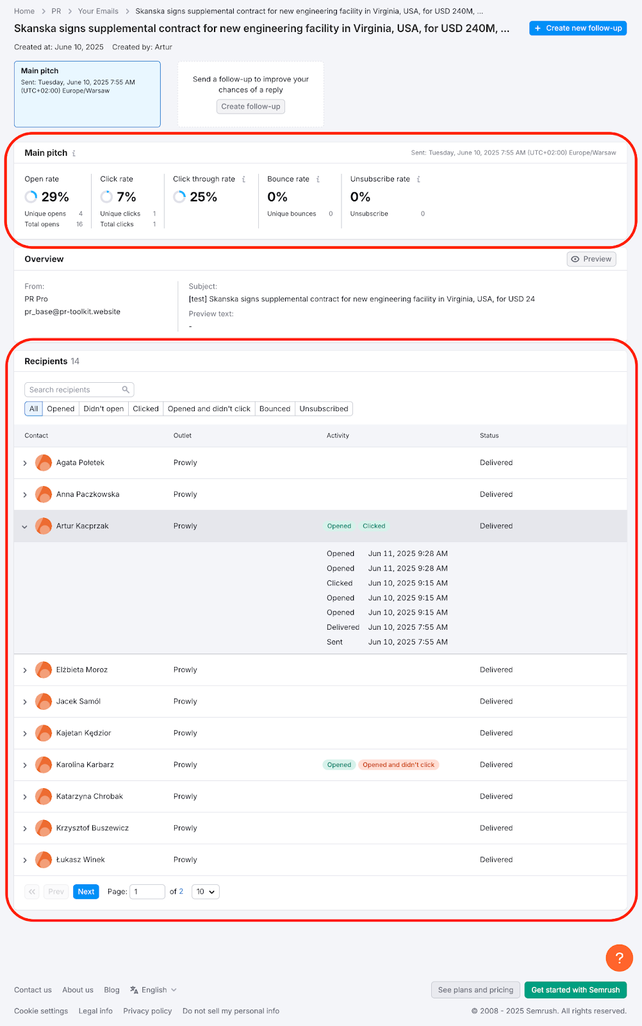Expand Anna Paczkowska's recipient row
The width and height of the screenshot is (642, 1026).
point(25,495)
